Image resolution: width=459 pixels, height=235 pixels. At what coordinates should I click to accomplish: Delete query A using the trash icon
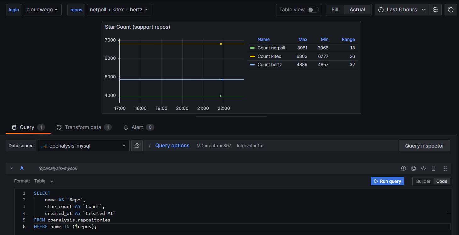(433, 168)
